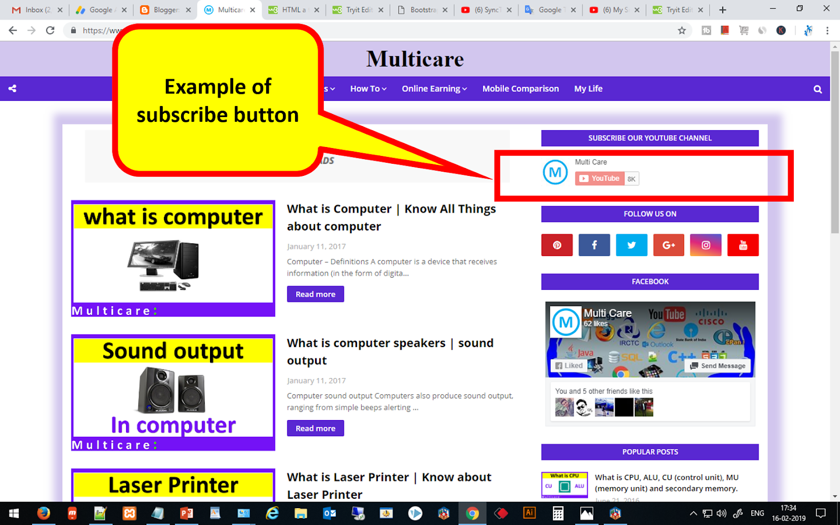The image size is (840, 525).
Task: Open XAMPP from the taskbar
Action: point(129,513)
